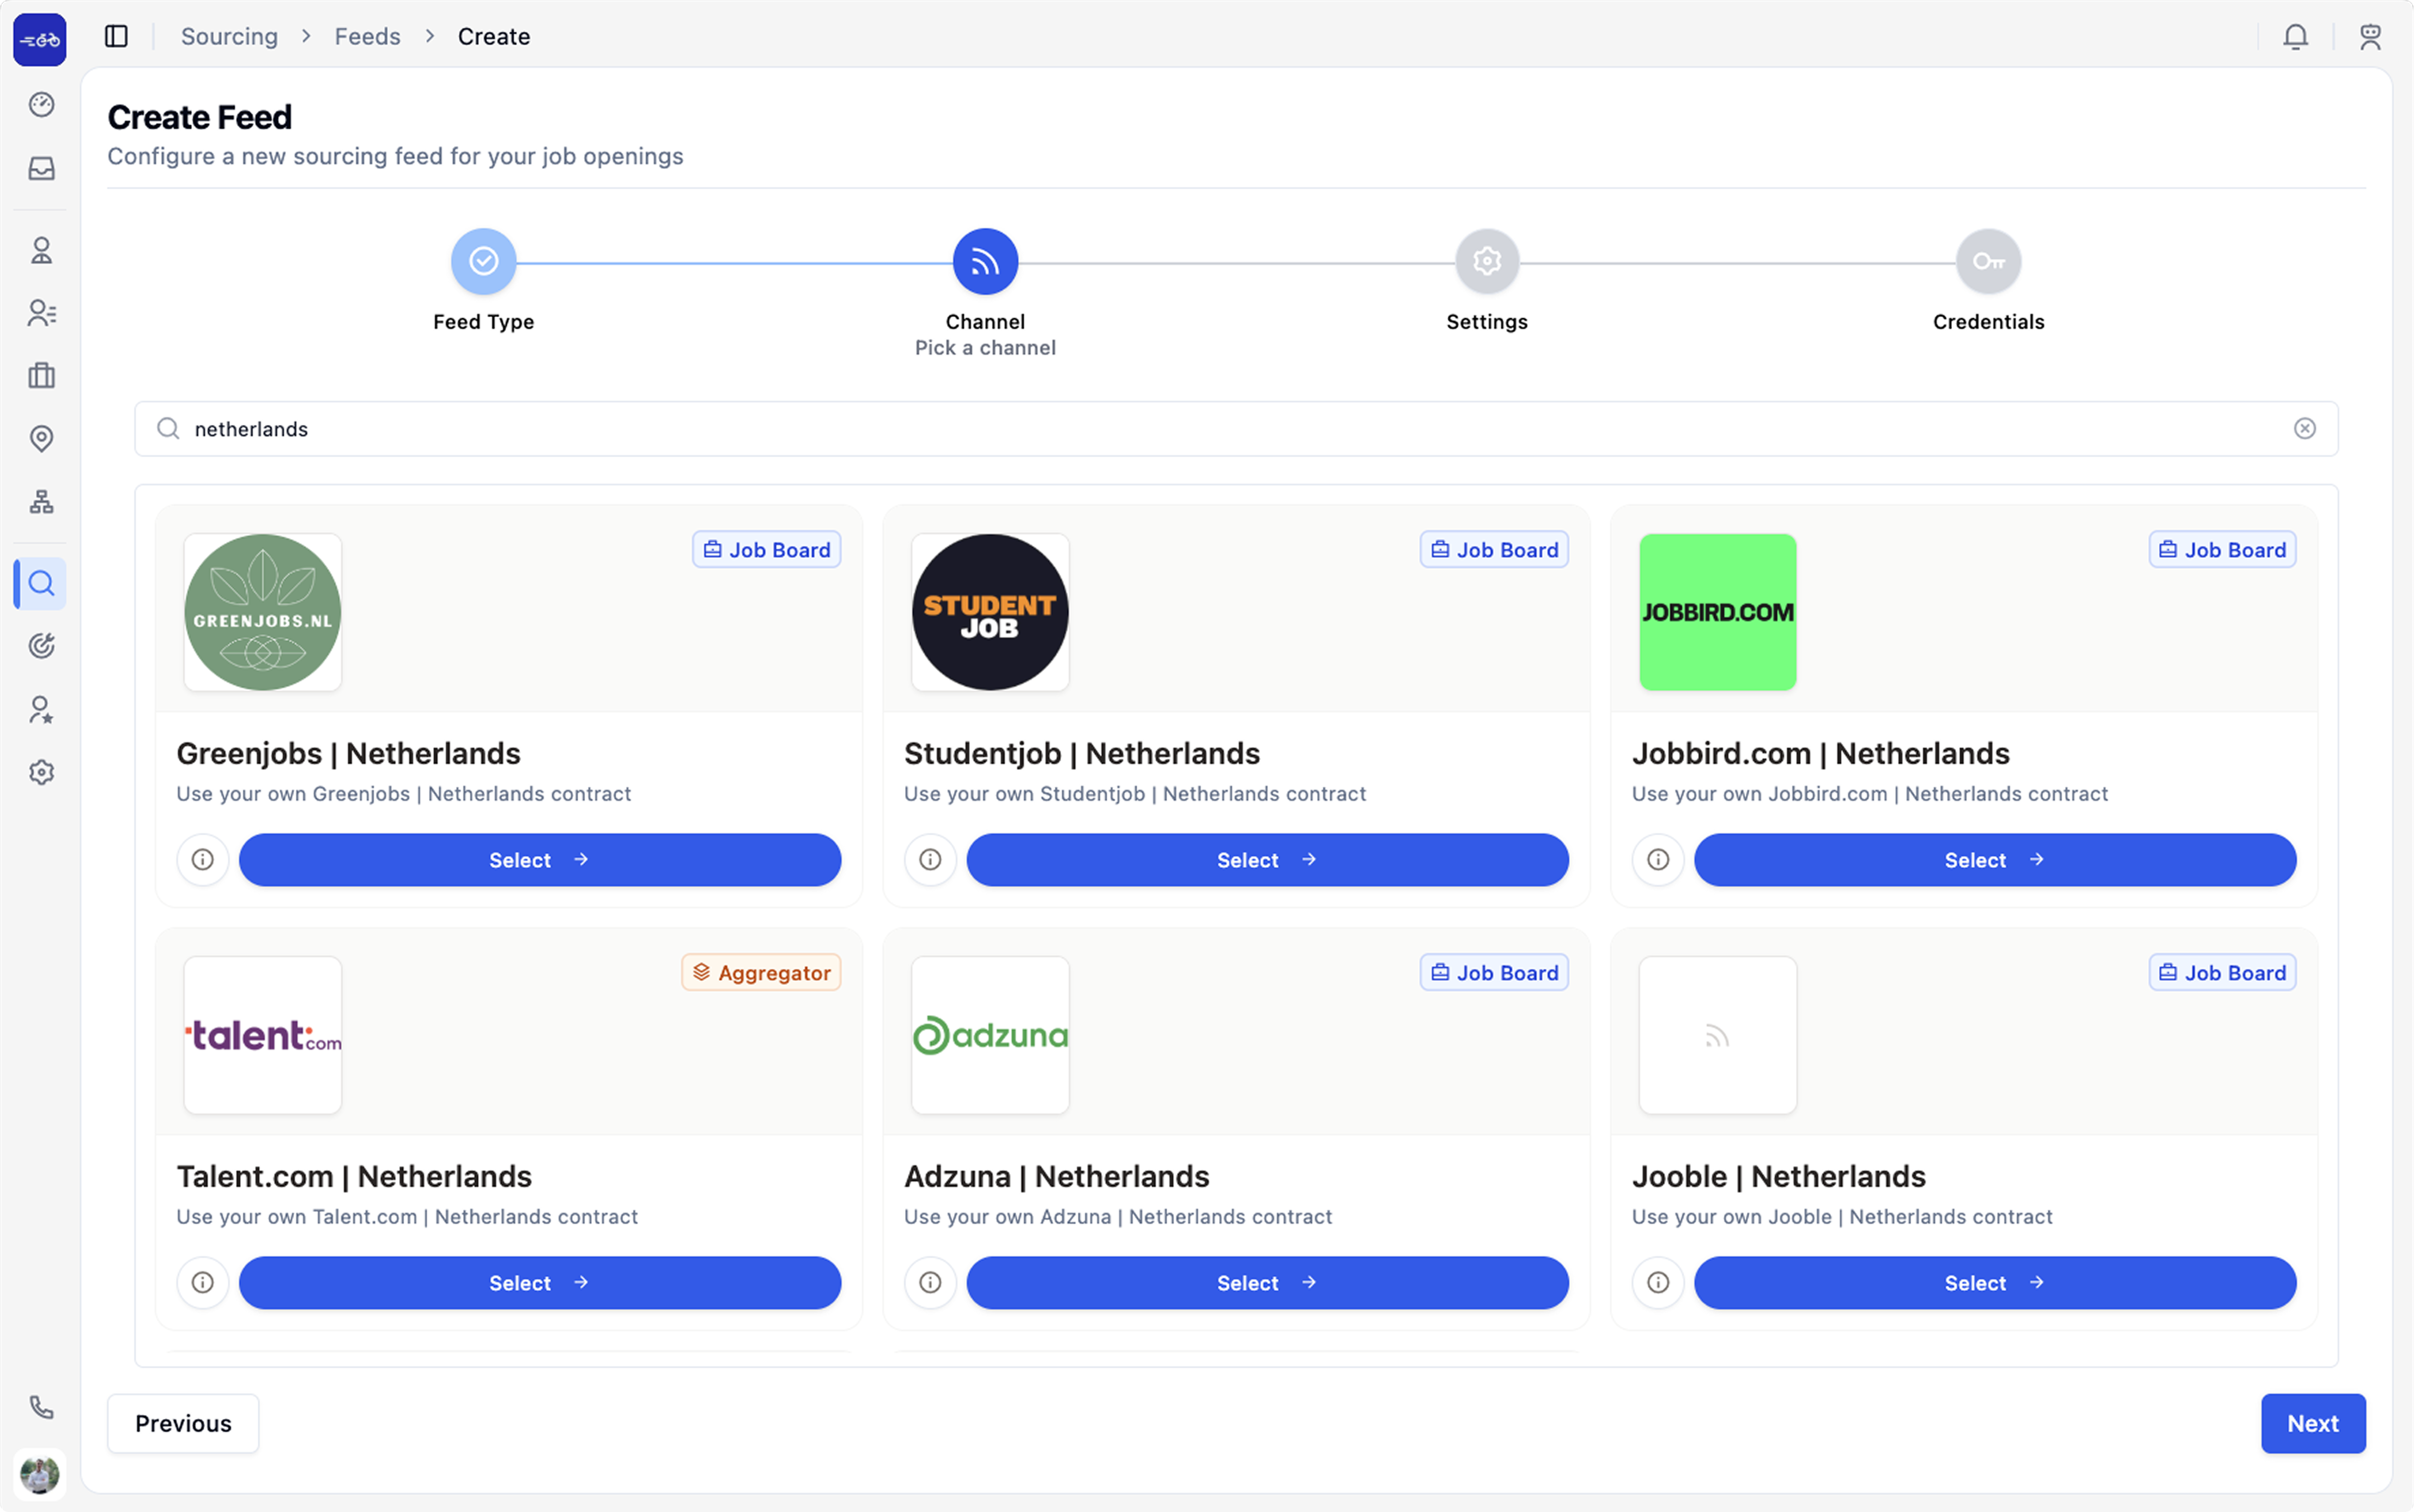Click the adzuna logo thumbnail
The height and width of the screenshot is (1512, 2414).
(x=990, y=1035)
